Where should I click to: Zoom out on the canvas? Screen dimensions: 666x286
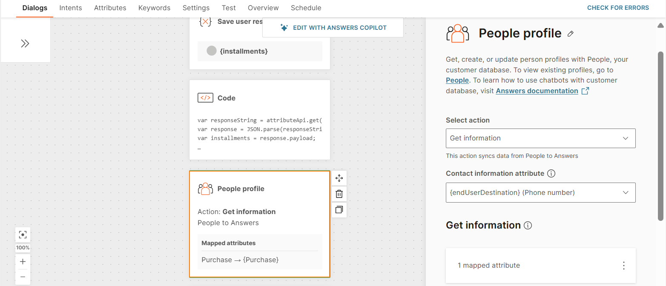23,277
